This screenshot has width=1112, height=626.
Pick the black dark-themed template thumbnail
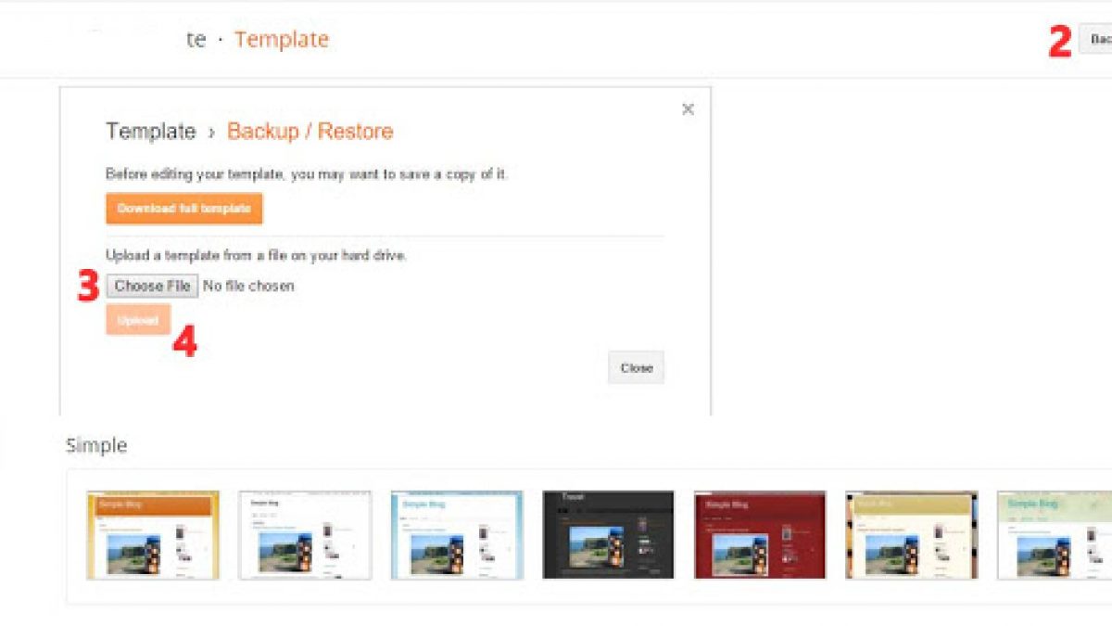pos(608,535)
